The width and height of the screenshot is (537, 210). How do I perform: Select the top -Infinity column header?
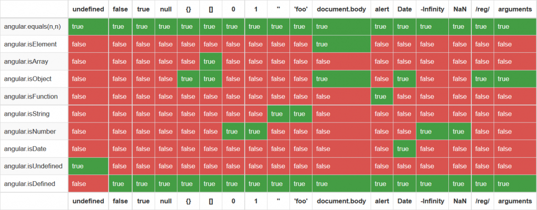click(x=432, y=9)
